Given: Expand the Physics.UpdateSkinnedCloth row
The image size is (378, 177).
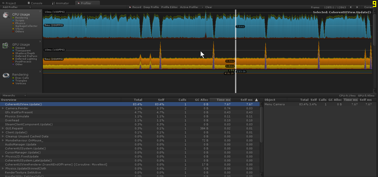Looking at the screenshot, I should coord(3,168).
